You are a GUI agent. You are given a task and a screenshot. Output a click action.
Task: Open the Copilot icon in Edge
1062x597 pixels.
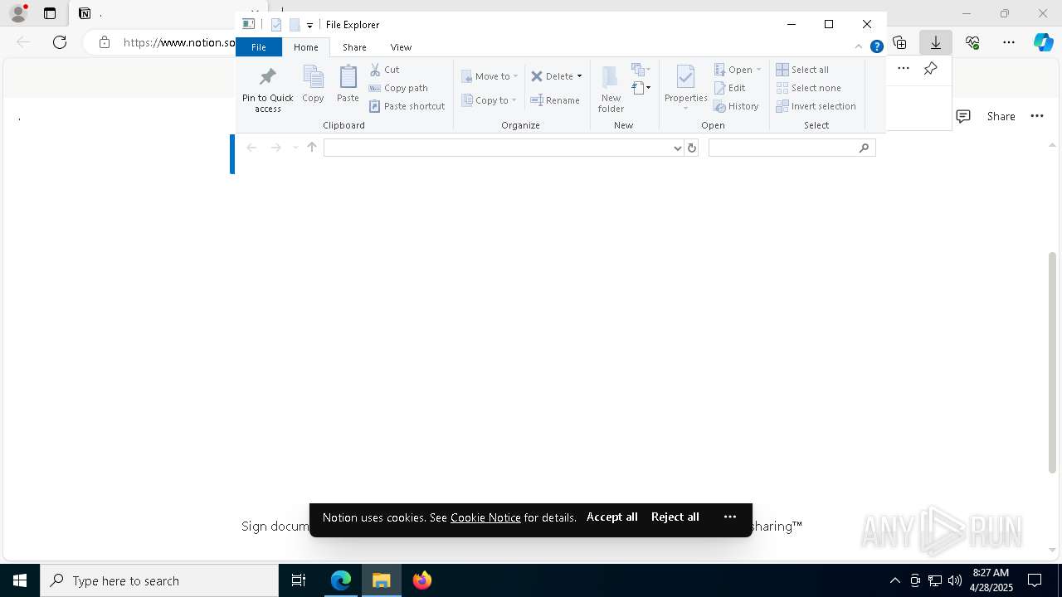point(1043,42)
